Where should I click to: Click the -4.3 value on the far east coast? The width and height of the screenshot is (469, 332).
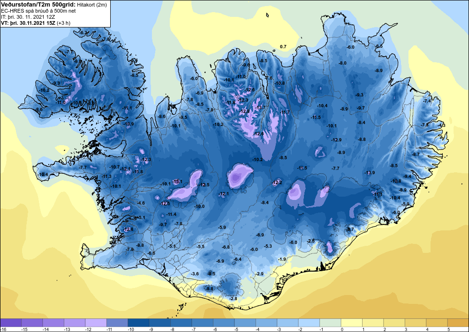click(441, 125)
